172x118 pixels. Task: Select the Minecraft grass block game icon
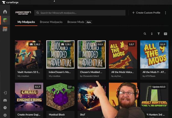[5, 20]
